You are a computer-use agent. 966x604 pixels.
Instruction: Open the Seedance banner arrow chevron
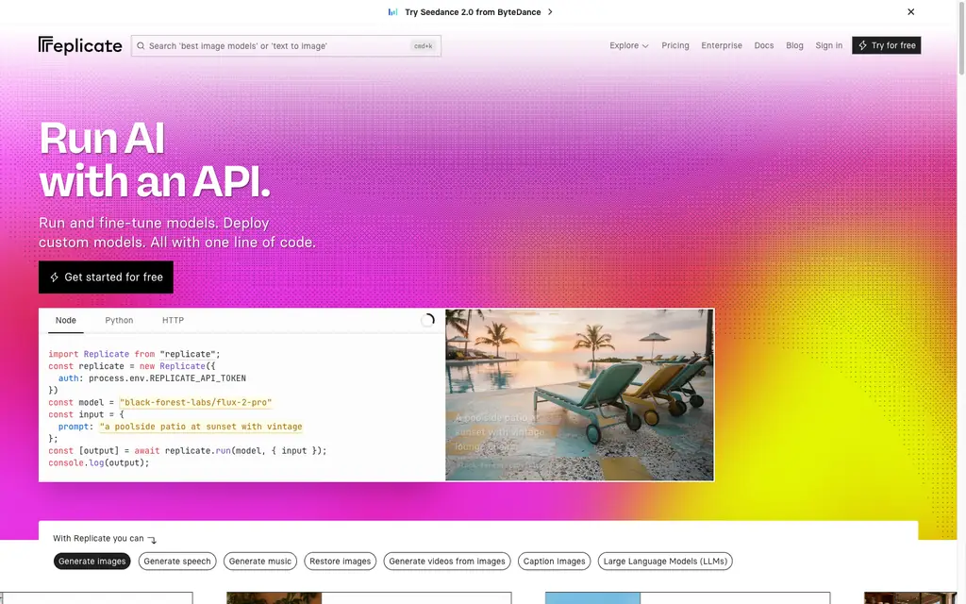point(550,11)
